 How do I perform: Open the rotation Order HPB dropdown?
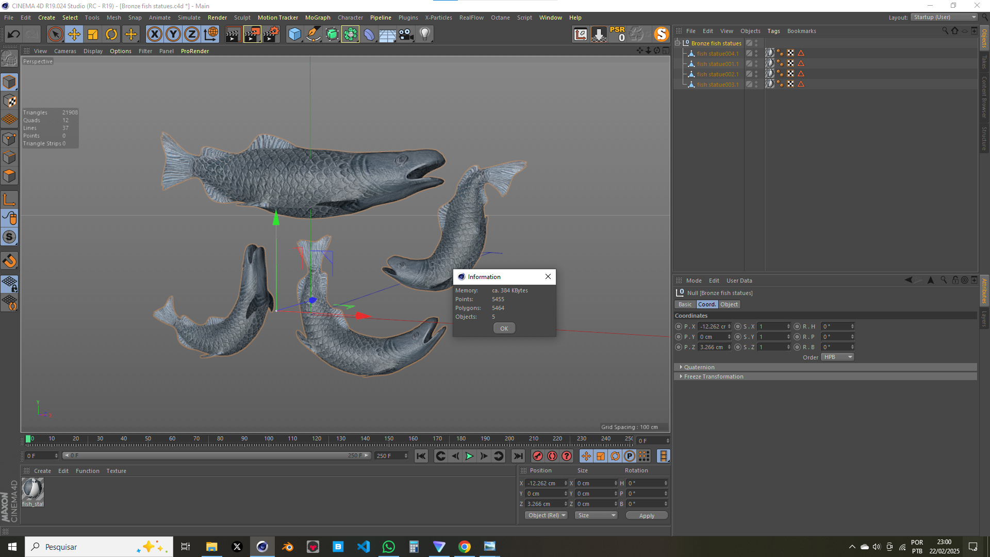(x=838, y=357)
